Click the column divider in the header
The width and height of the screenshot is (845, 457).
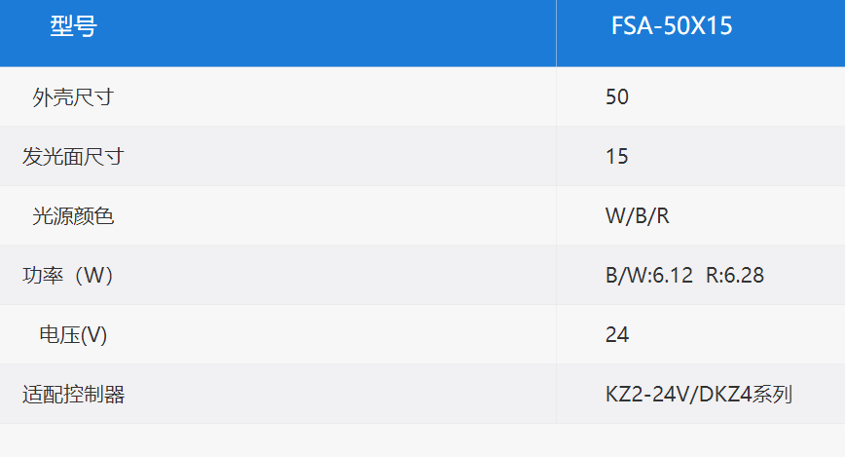pyautogui.click(x=556, y=33)
